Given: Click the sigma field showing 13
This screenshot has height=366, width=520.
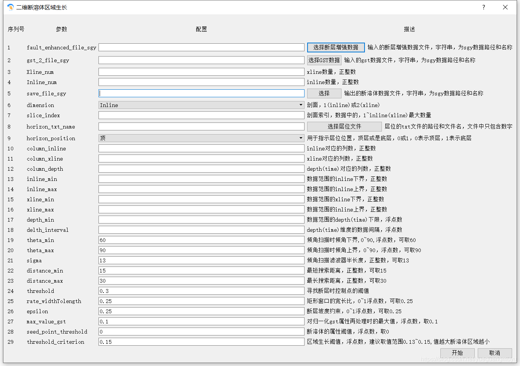Looking at the screenshot, I should (202, 260).
